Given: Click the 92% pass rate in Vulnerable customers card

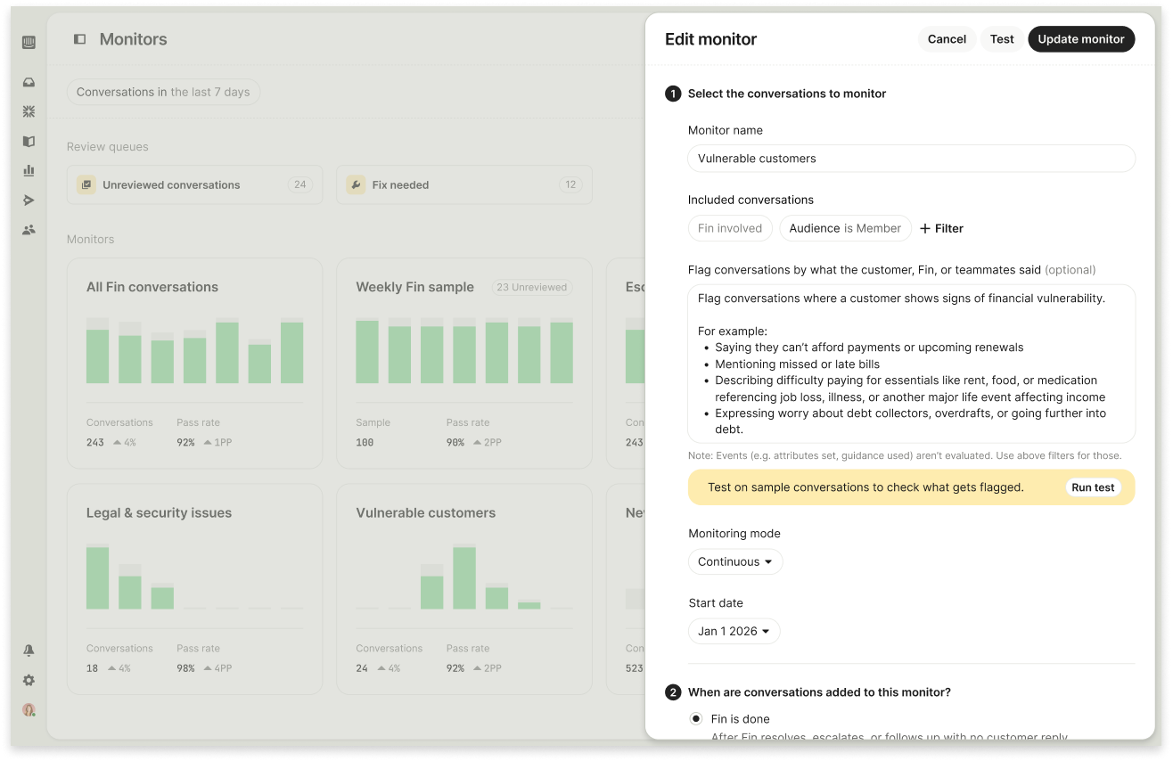Looking at the screenshot, I should [x=455, y=668].
